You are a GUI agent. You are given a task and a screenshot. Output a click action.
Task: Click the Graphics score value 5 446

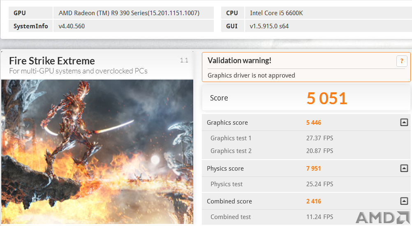tap(313, 123)
